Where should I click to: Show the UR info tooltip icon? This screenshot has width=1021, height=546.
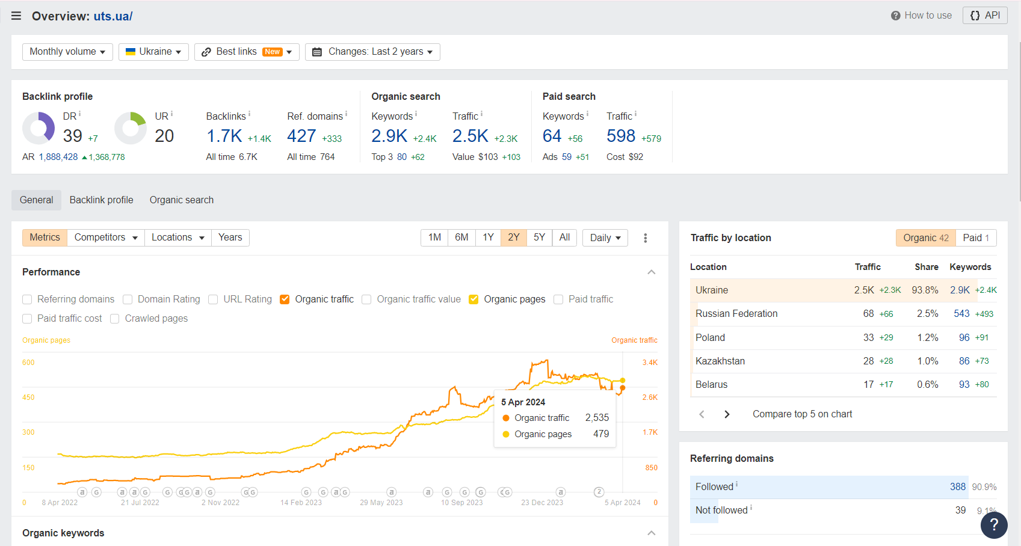(171, 114)
